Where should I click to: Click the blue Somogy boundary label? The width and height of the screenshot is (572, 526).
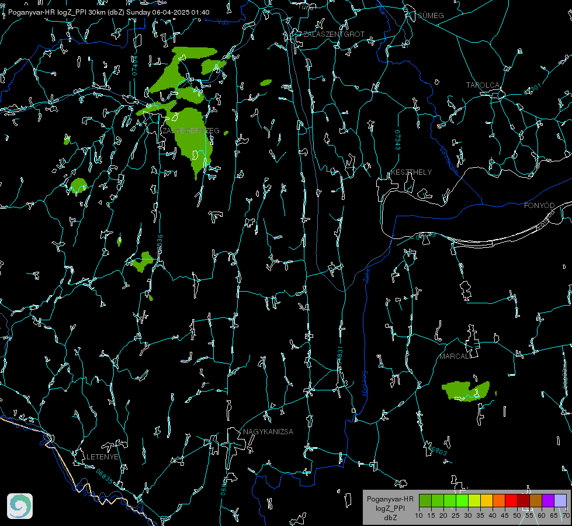365,383
